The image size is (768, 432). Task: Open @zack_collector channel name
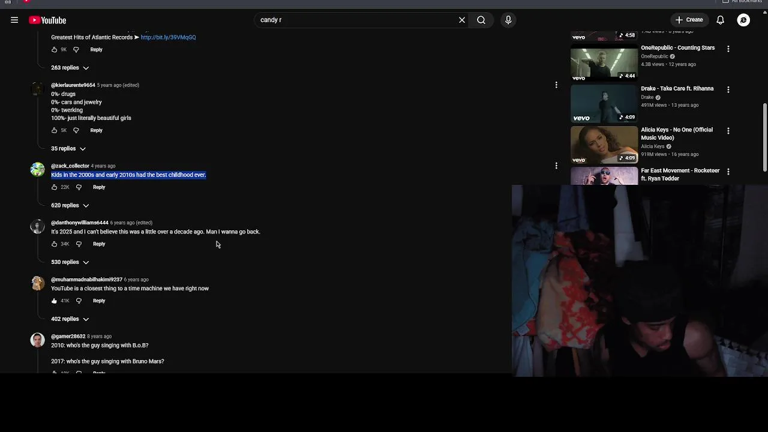pyautogui.click(x=70, y=166)
